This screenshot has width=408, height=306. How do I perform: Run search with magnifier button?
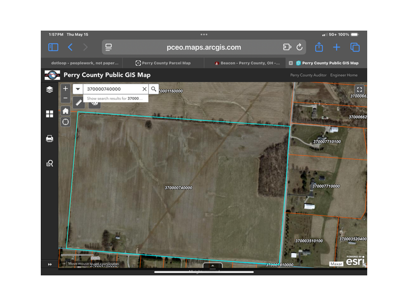pos(154,89)
